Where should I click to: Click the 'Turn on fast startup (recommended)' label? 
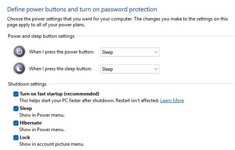(59, 94)
